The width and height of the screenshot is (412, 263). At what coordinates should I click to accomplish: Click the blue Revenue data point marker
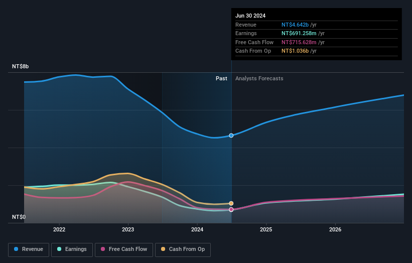pos(231,136)
